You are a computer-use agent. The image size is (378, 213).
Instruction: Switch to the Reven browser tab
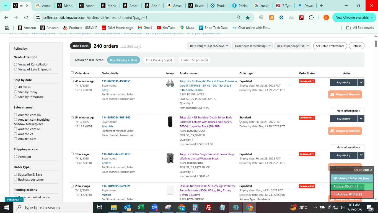point(196,6)
